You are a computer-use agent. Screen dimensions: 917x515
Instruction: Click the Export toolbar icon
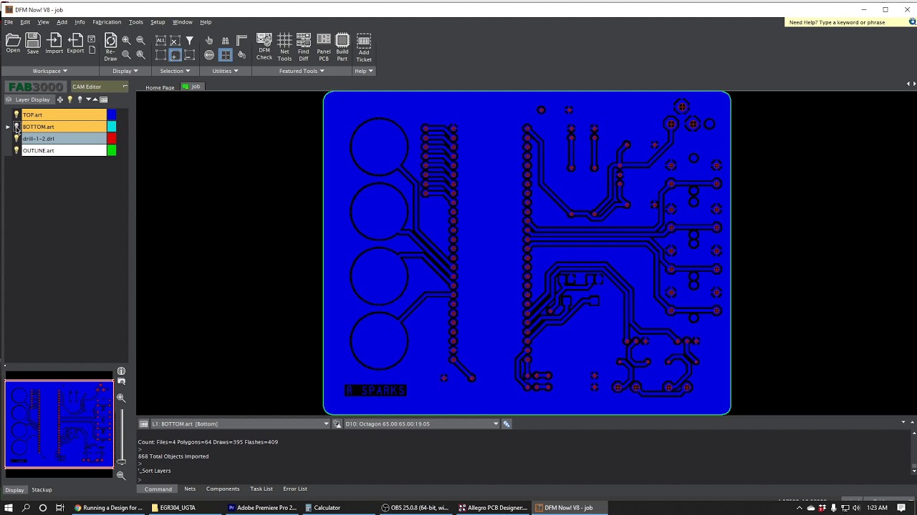[75, 44]
